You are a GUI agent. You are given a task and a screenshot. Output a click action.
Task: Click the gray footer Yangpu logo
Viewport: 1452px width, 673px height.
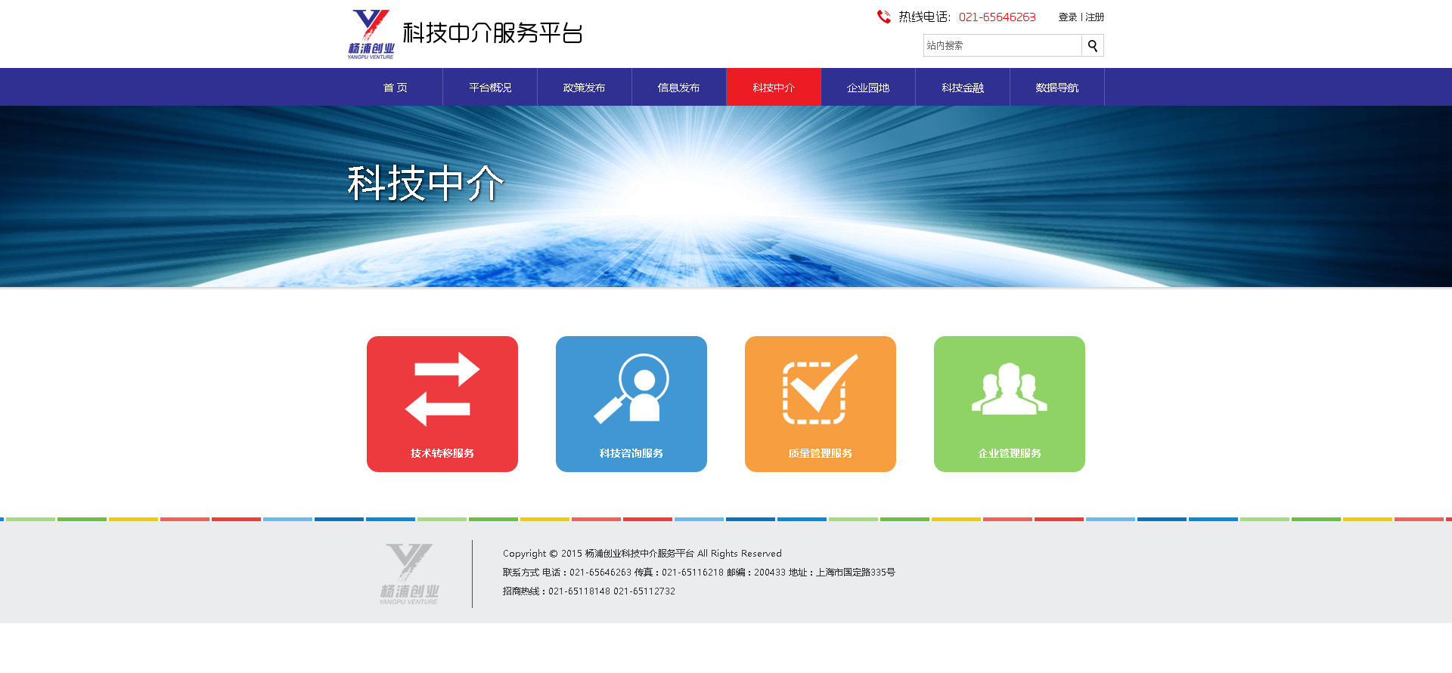[x=409, y=574]
